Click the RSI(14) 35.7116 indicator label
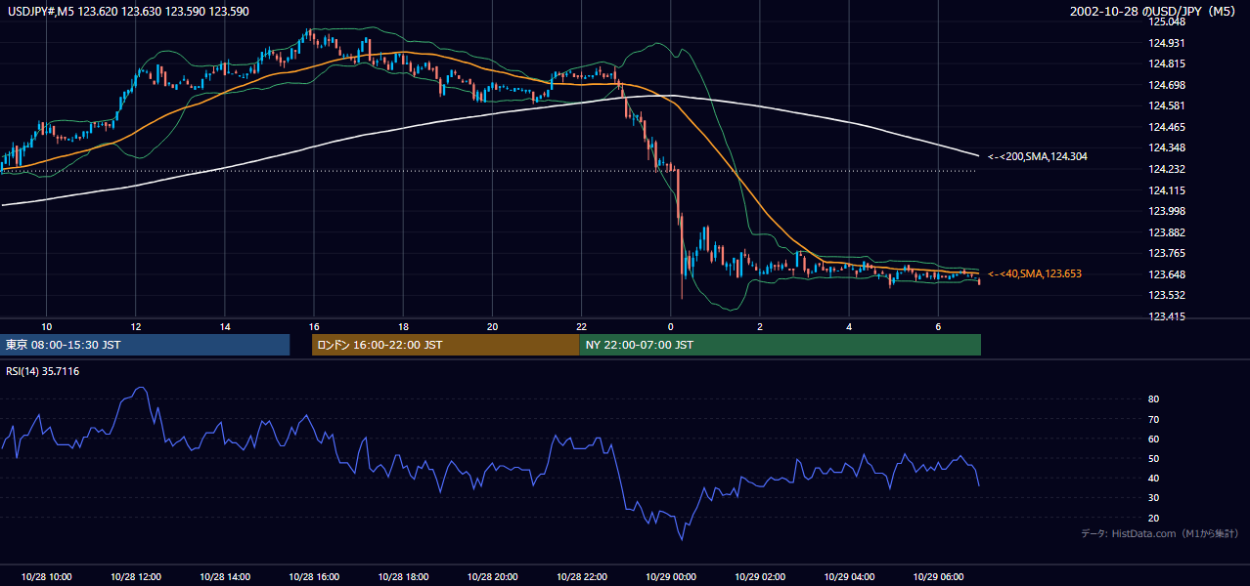Screen dimensions: 1250x586 [x=43, y=371]
